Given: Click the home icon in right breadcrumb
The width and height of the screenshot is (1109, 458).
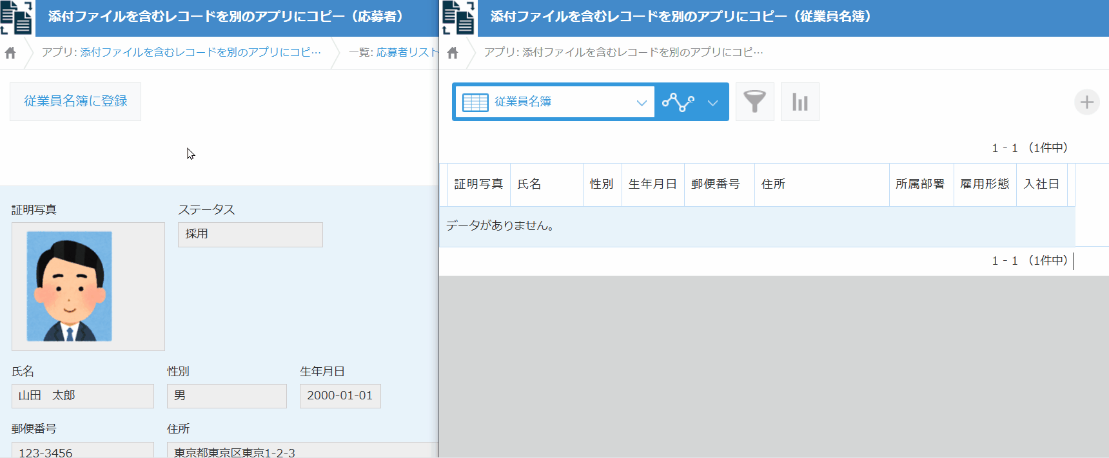Looking at the screenshot, I should click(x=453, y=53).
